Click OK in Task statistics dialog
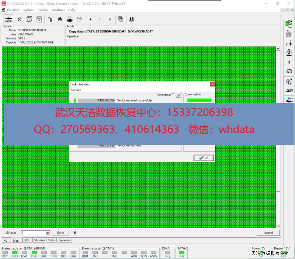The height and width of the screenshot is (259, 295). point(204,158)
